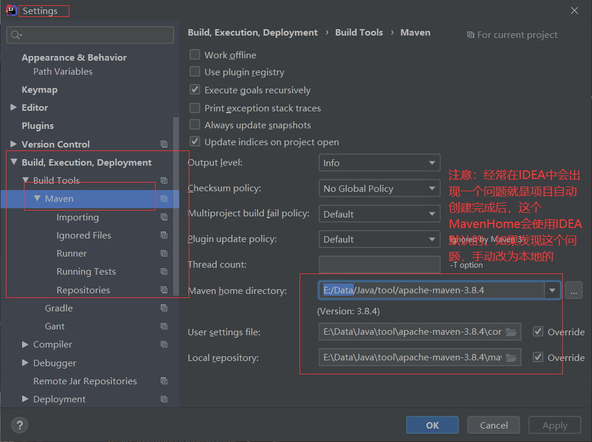Click folder icon in User settings file field

511,332
